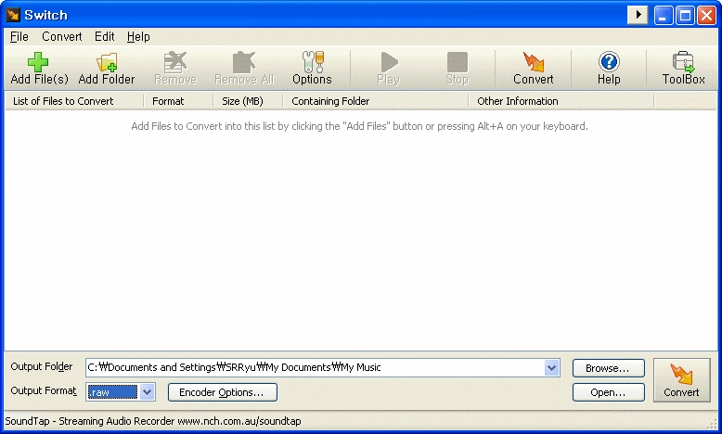
Task: Select the .raw output format field
Action: click(112, 392)
